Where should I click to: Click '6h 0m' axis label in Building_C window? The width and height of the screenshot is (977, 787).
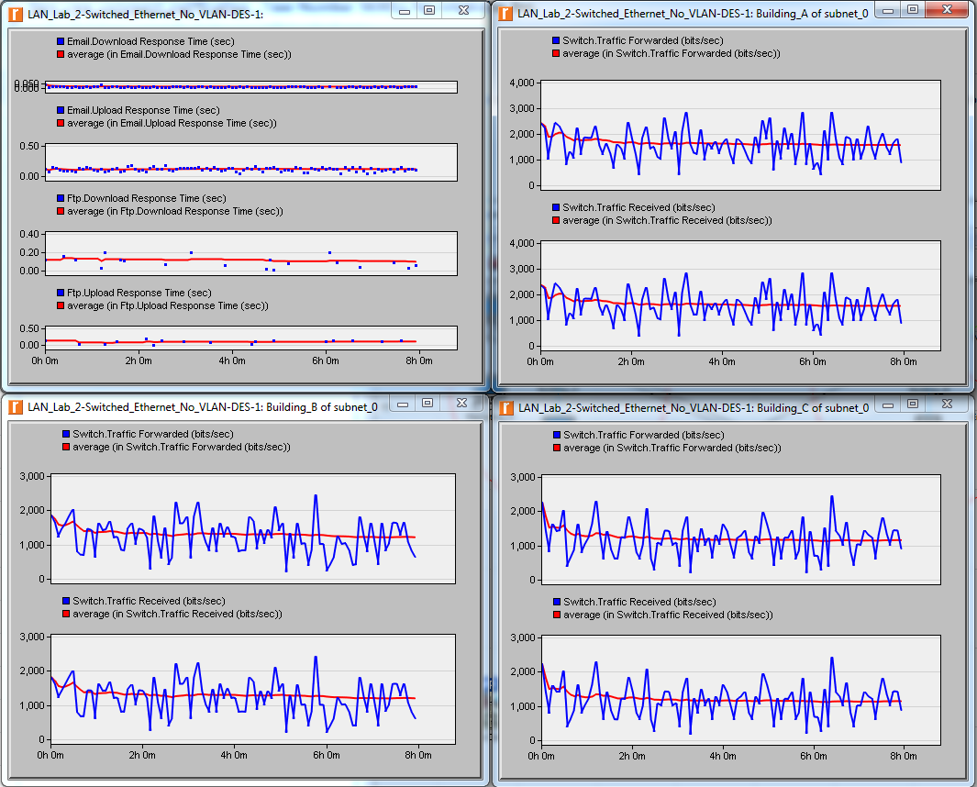[x=813, y=756]
